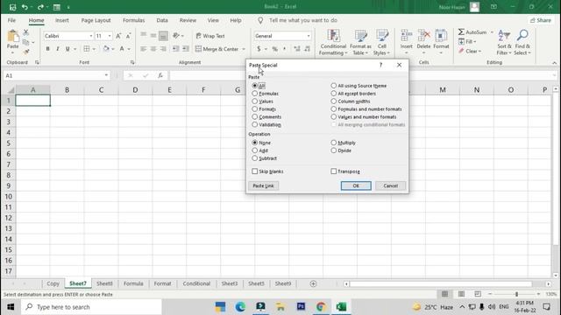Switch to the Conditional sheet tab
This screenshot has height=315, width=561.
click(x=196, y=283)
